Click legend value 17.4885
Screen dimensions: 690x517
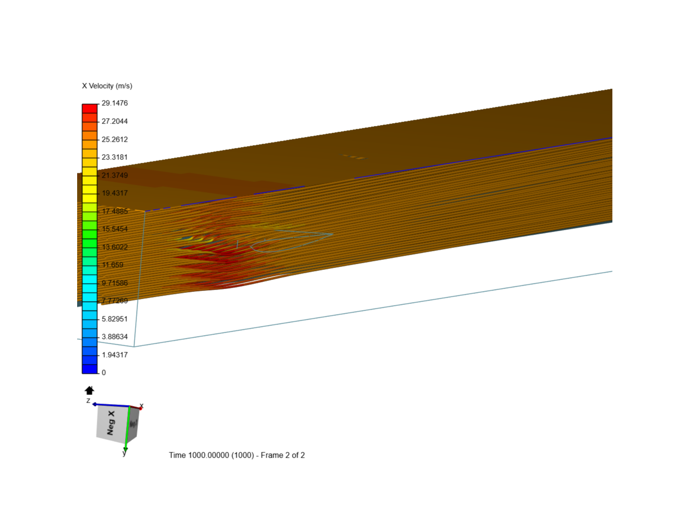point(115,211)
